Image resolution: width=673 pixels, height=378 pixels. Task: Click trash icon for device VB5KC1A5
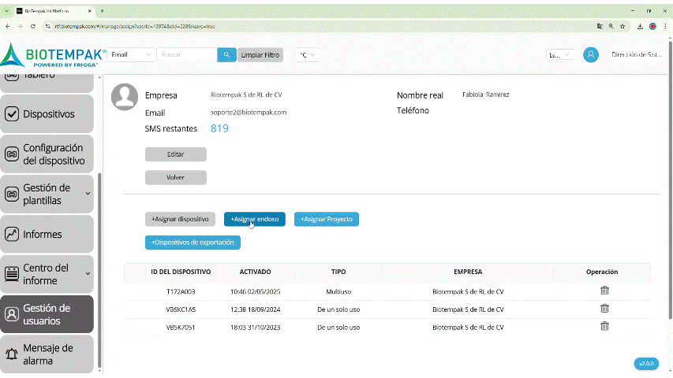pos(604,309)
